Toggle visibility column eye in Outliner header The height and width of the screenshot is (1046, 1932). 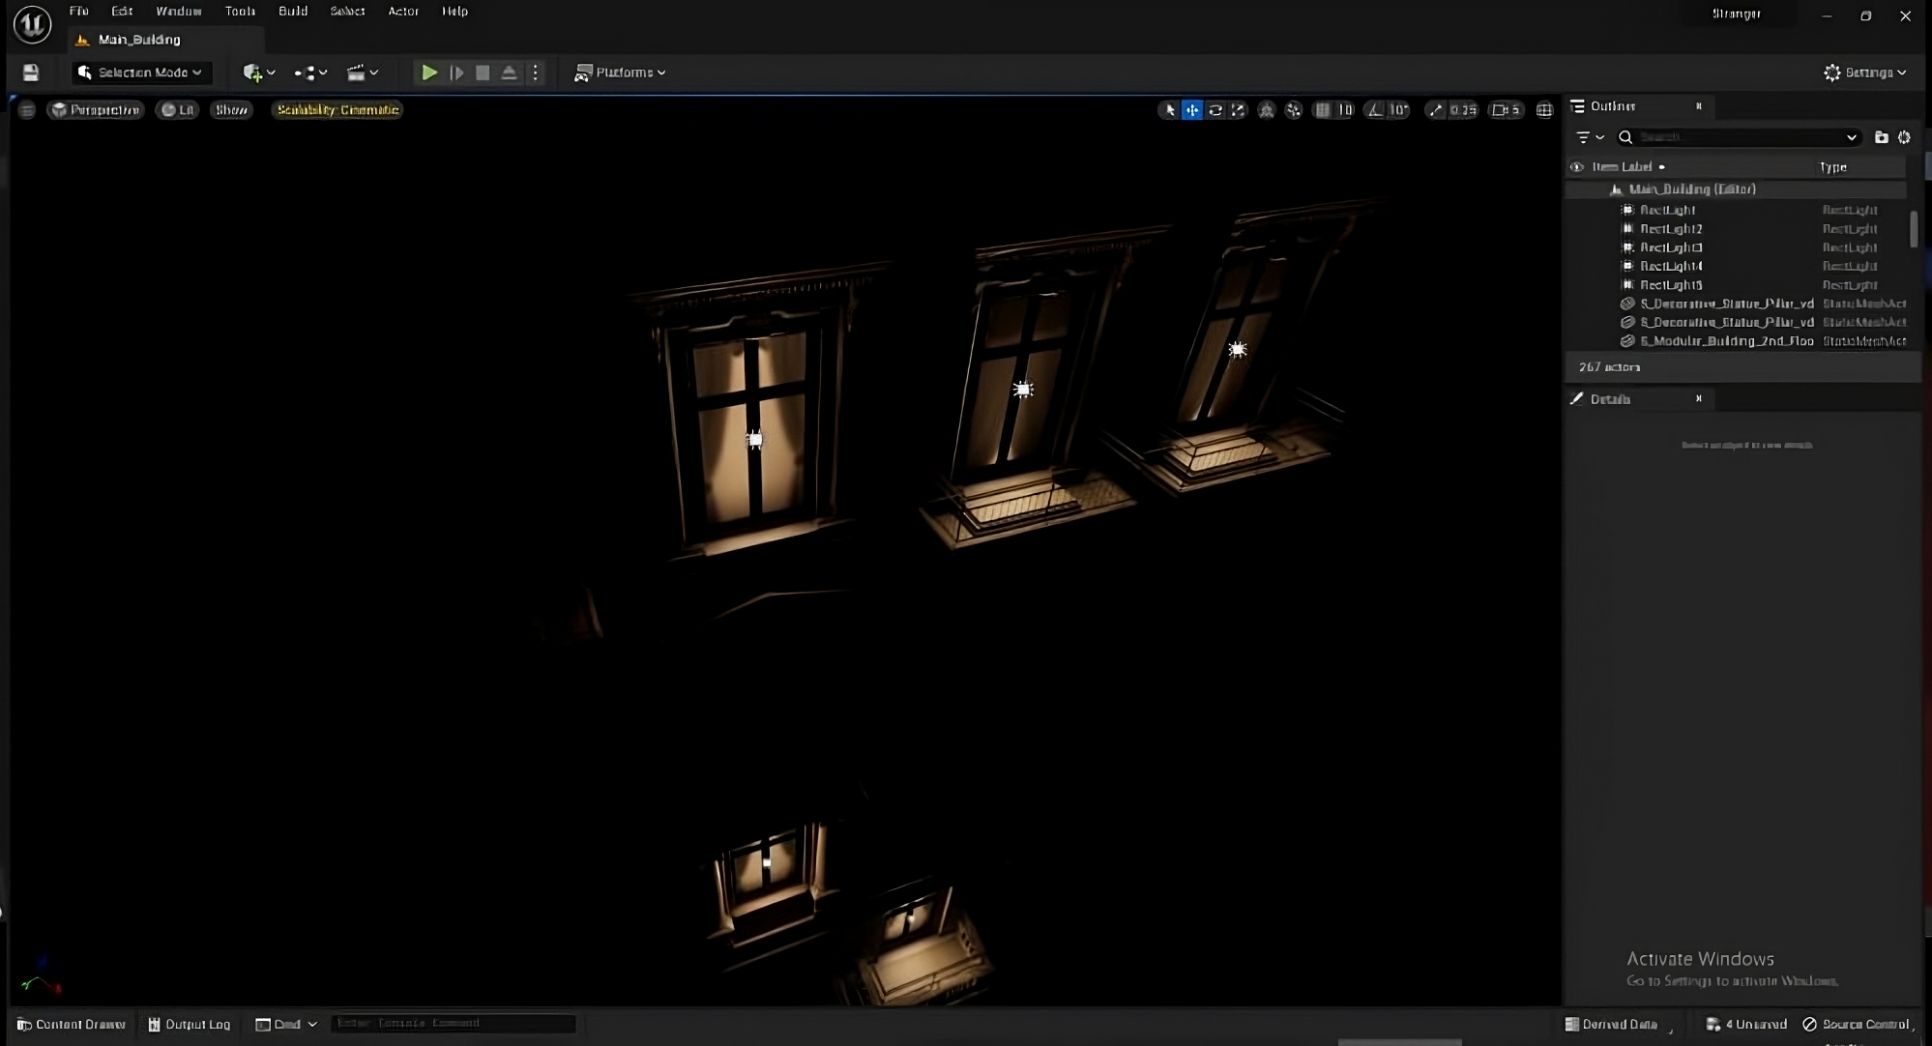(x=1577, y=166)
